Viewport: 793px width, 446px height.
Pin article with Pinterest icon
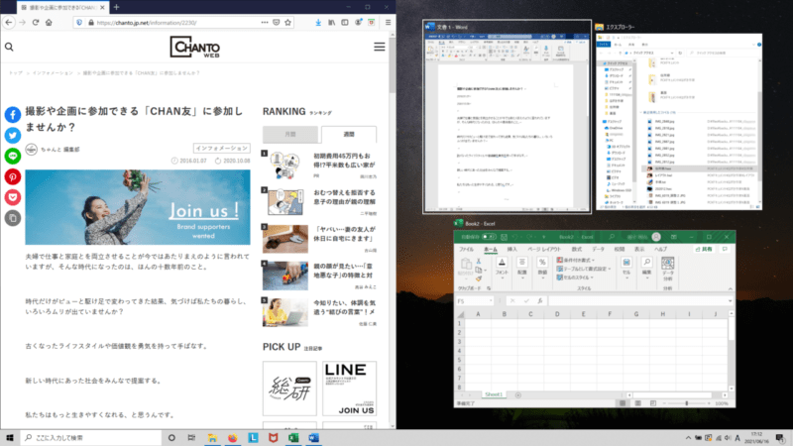tap(14, 176)
